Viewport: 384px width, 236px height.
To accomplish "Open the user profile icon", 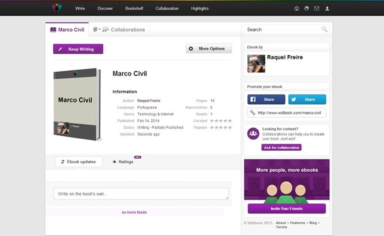I will [x=327, y=9].
